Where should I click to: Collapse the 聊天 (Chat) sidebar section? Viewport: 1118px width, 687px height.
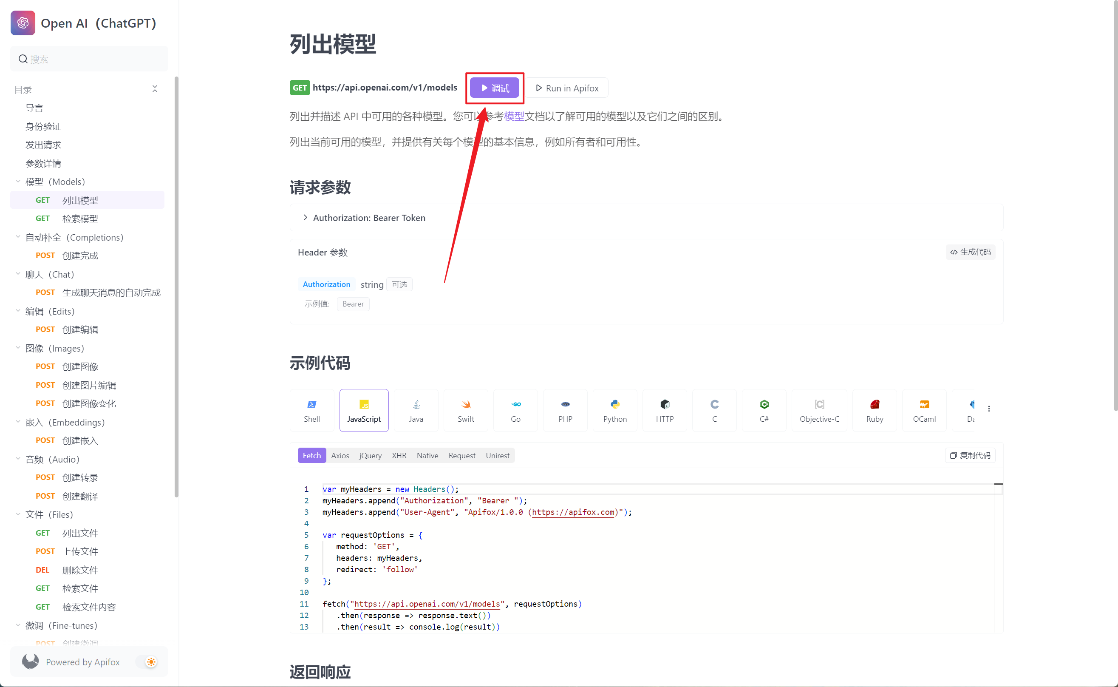click(18, 275)
